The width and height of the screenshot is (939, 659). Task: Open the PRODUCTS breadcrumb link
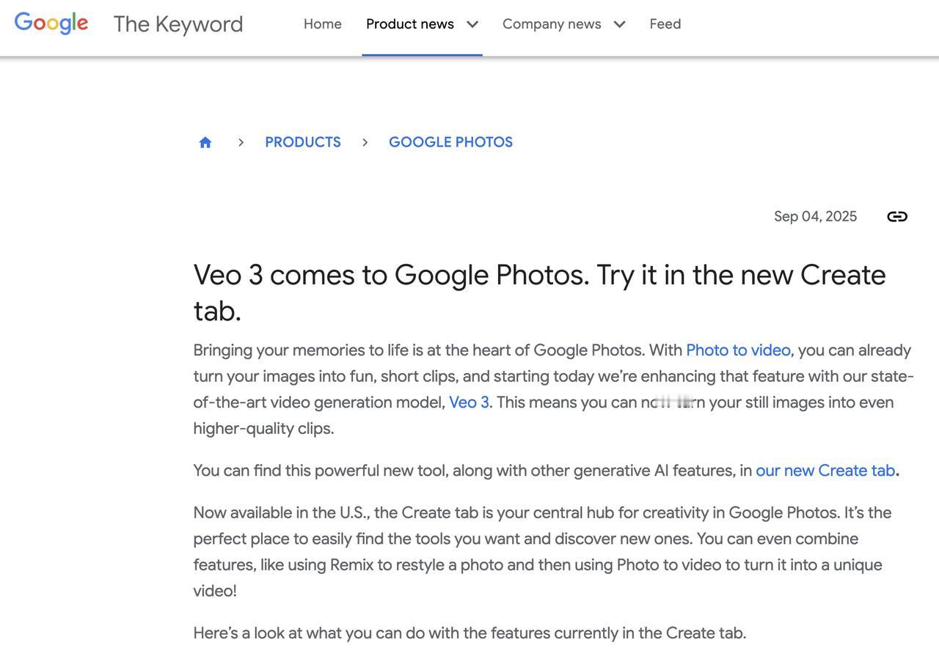[x=303, y=142]
